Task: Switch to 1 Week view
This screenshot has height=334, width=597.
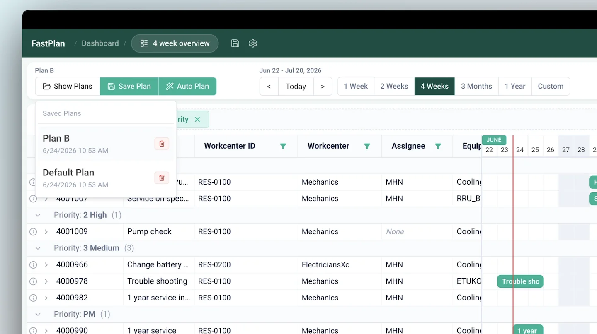Action: tap(356, 86)
